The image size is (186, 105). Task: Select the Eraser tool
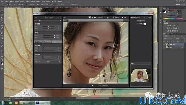2,36
